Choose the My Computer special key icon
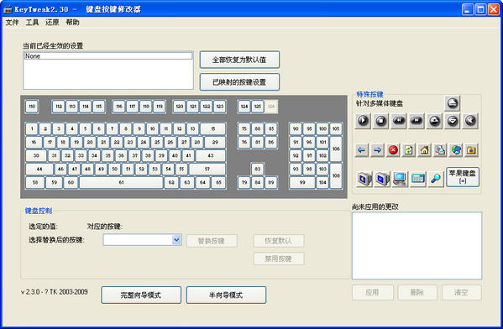Viewport: 503px width, 329px height. click(400, 179)
